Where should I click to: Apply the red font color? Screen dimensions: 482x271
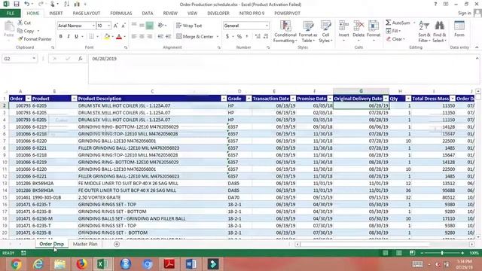pyautogui.click(x=119, y=37)
